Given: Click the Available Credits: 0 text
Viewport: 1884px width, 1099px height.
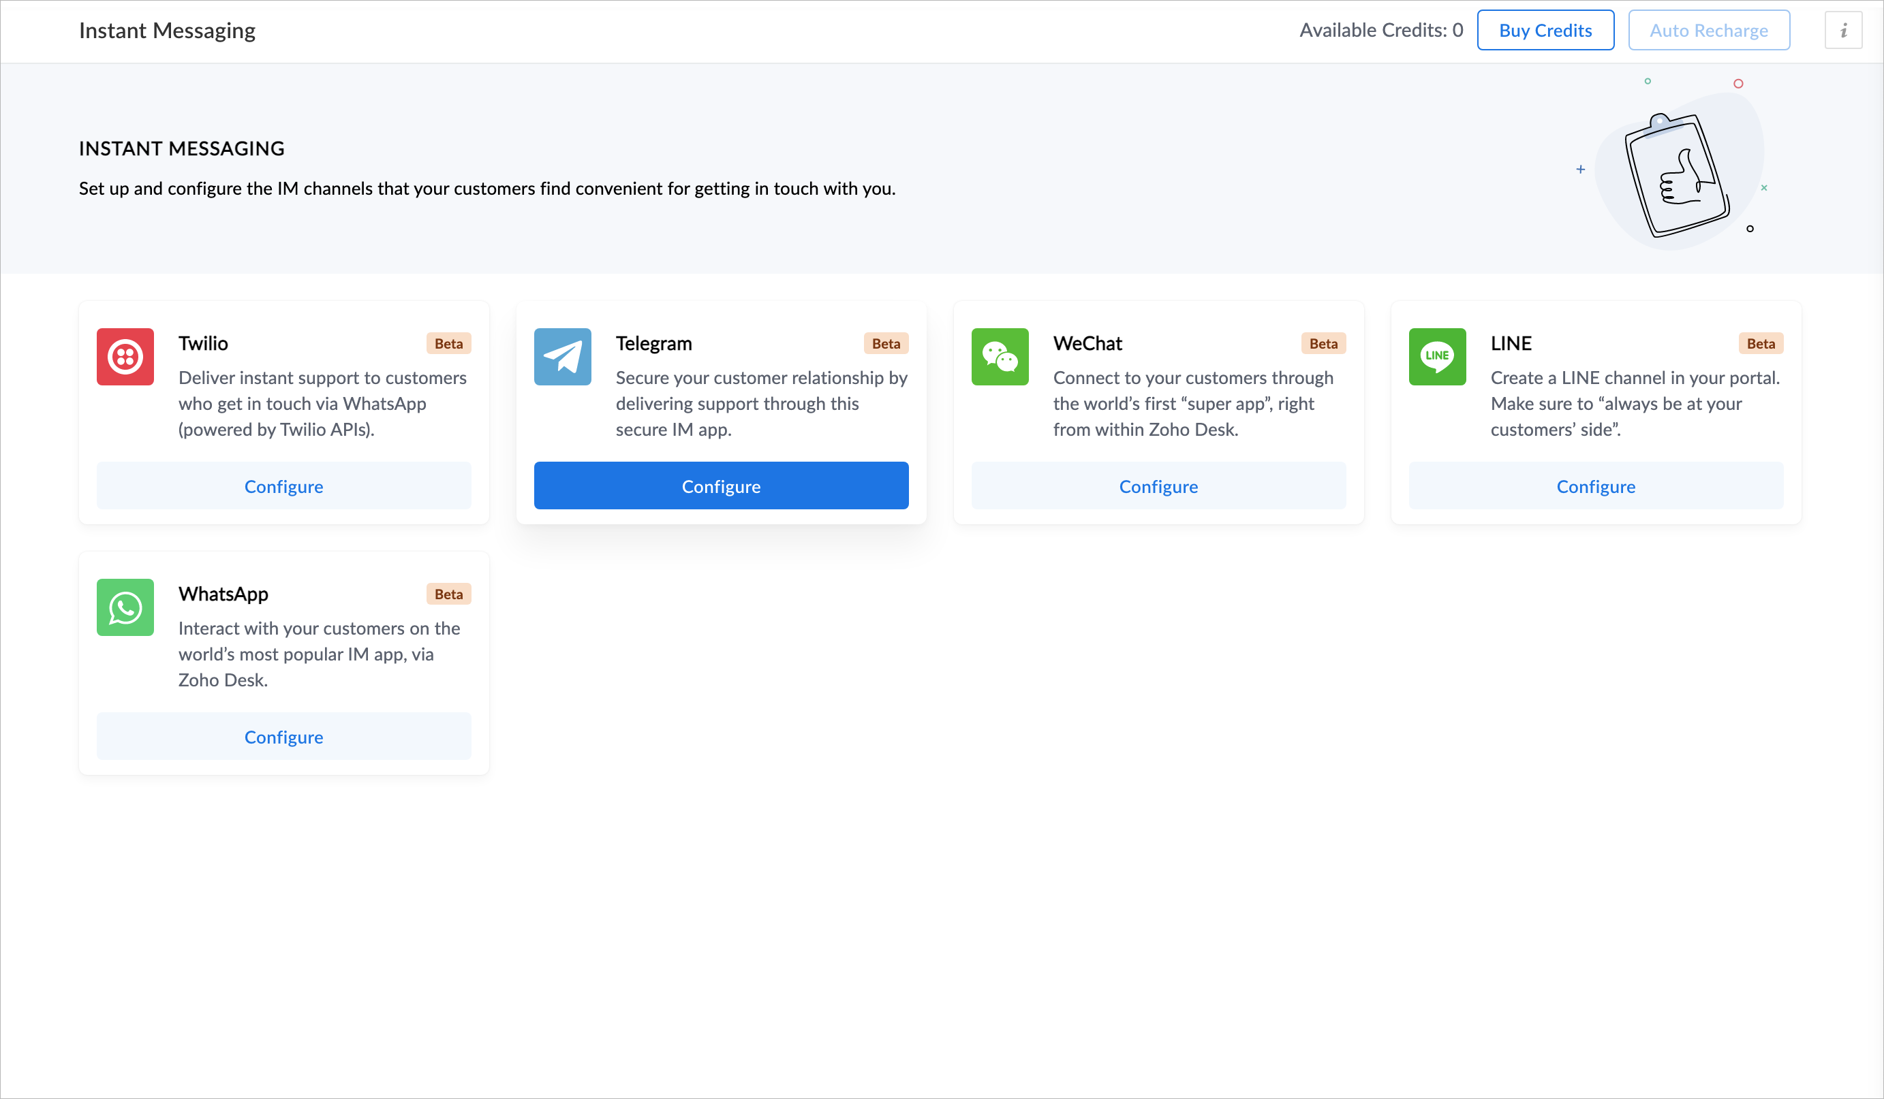Looking at the screenshot, I should pos(1381,30).
